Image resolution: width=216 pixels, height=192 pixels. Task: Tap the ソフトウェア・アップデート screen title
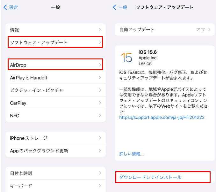click(x=165, y=7)
